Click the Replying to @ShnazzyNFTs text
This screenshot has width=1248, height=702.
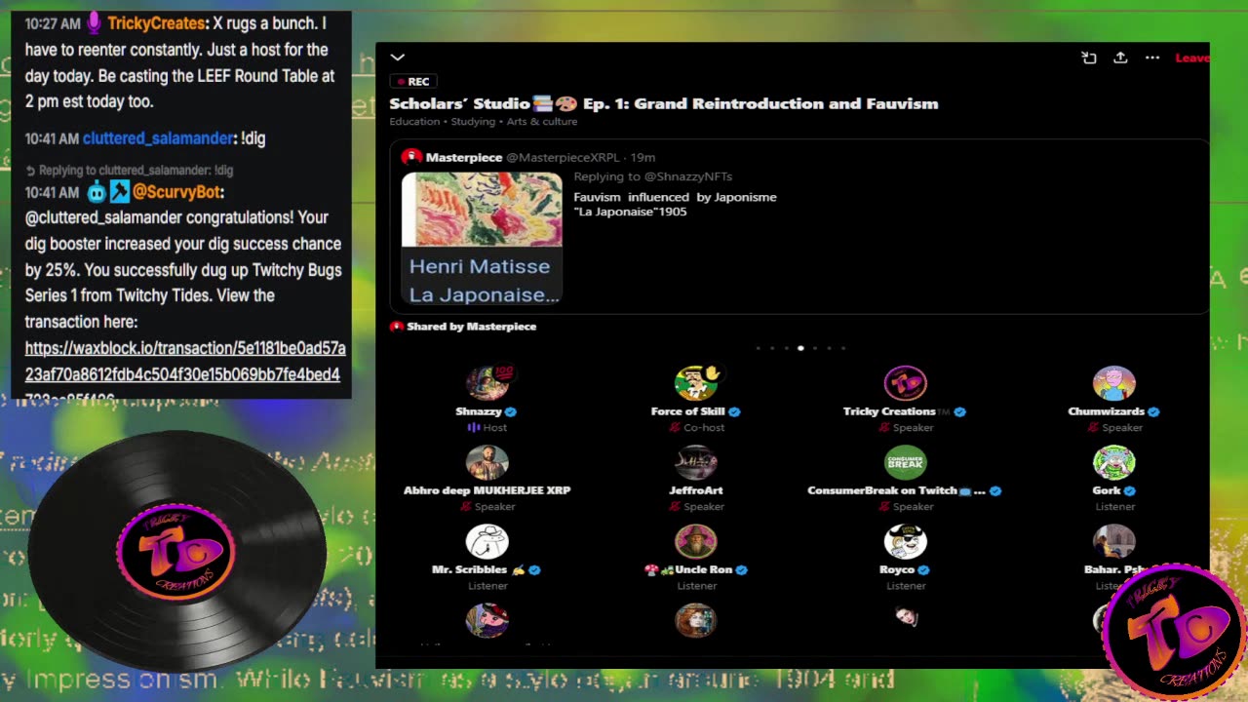[652, 176]
